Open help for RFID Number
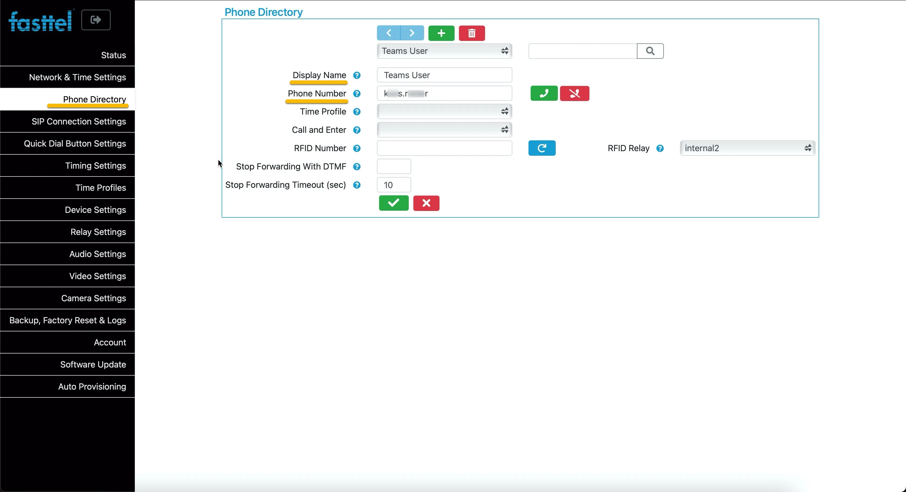This screenshot has width=906, height=492. point(357,148)
